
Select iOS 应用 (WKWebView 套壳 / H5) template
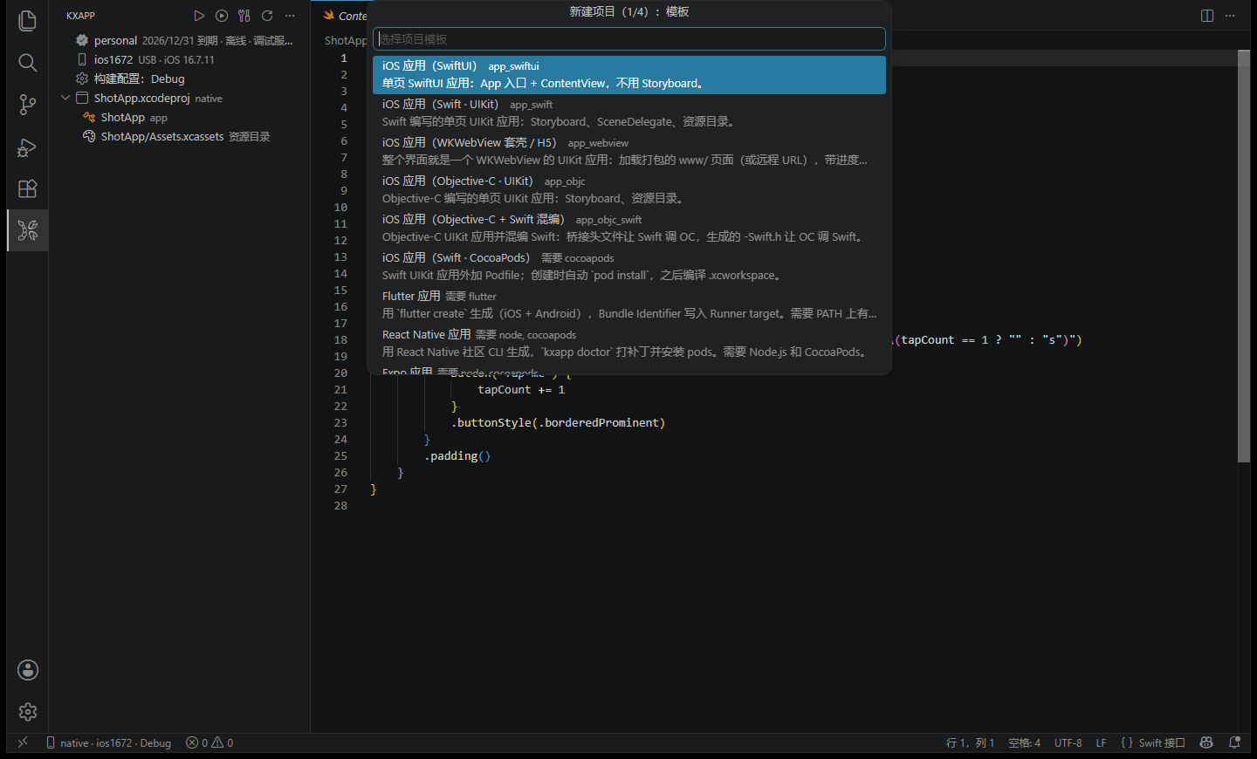629,152
